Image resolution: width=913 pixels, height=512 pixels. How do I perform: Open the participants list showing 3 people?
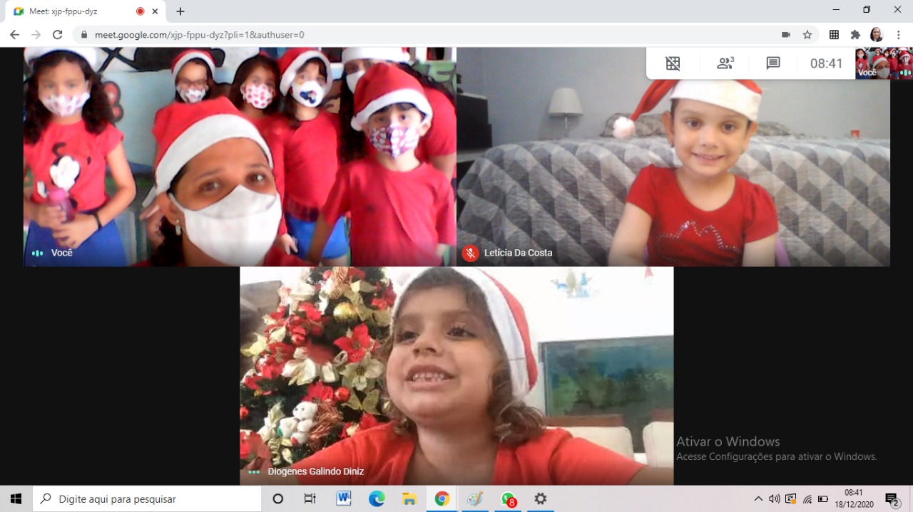(x=725, y=63)
